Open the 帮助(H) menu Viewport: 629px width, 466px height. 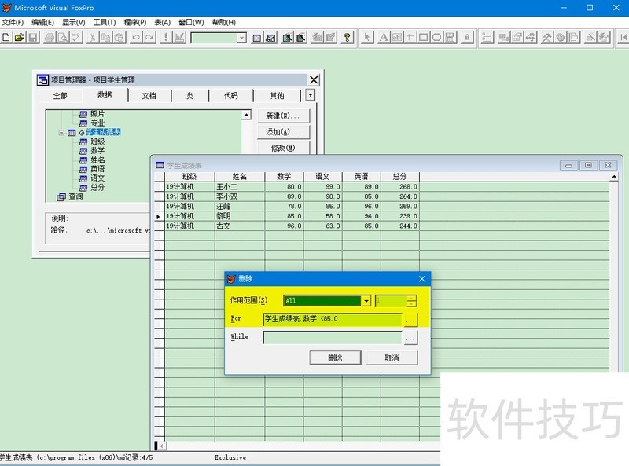click(223, 22)
